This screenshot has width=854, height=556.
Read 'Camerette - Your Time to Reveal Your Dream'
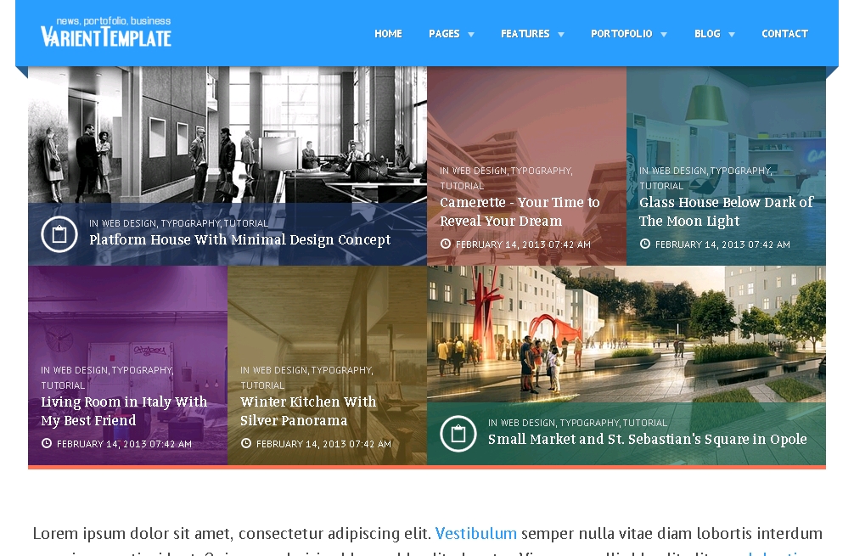[520, 211]
